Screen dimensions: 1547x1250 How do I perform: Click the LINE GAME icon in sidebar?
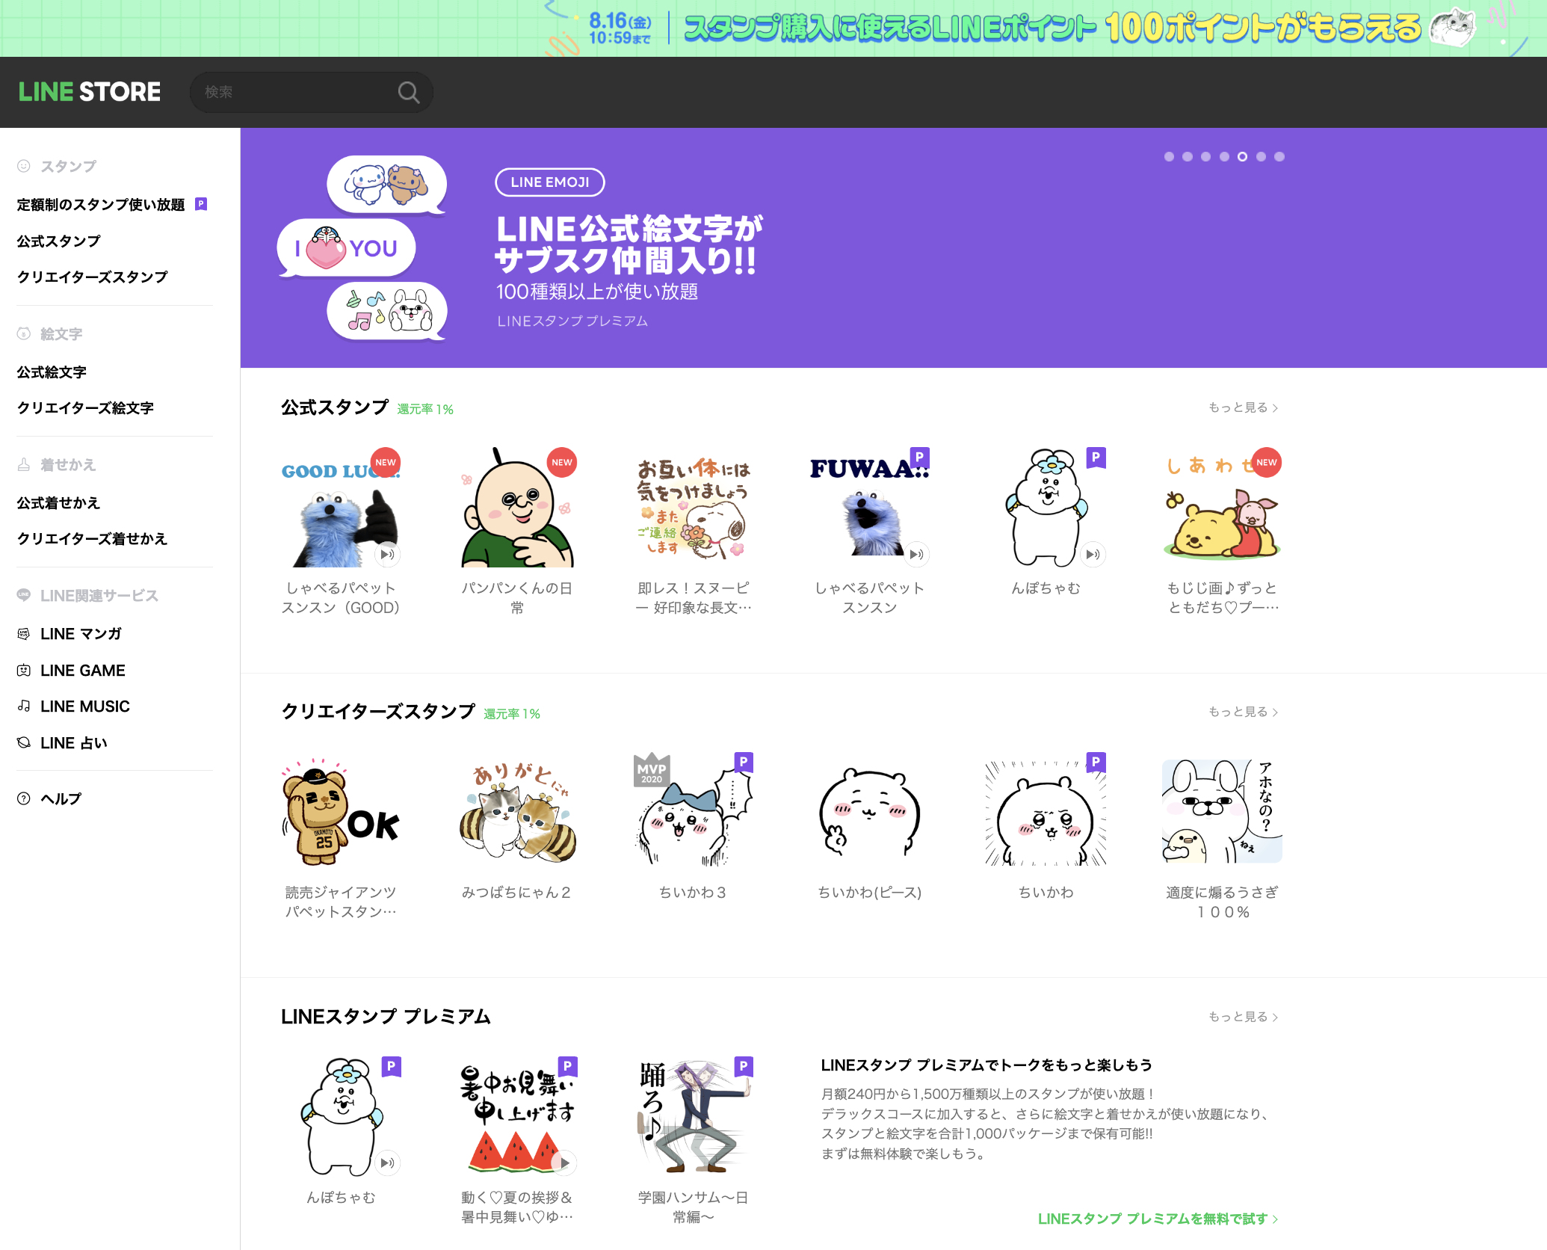24,671
